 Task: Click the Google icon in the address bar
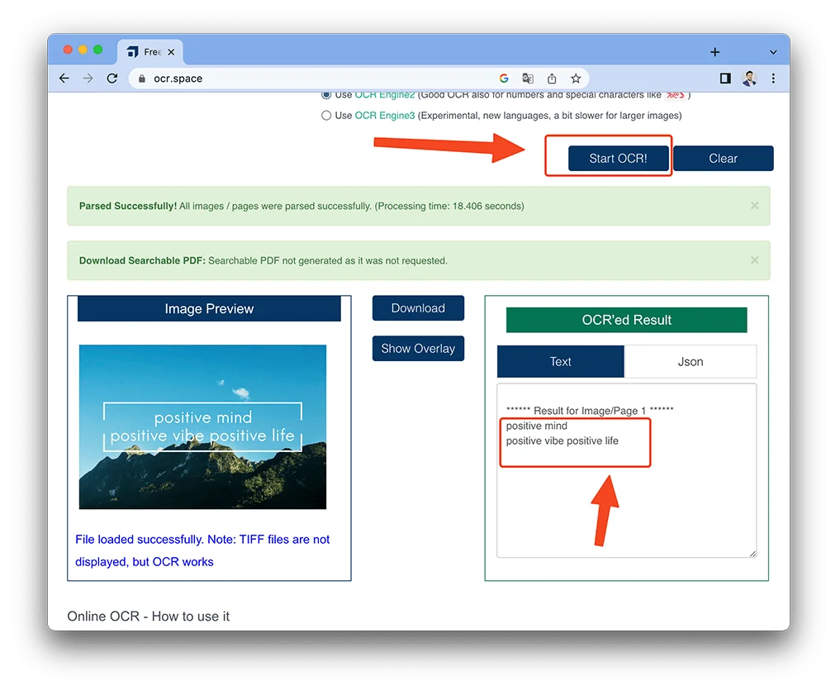click(504, 79)
